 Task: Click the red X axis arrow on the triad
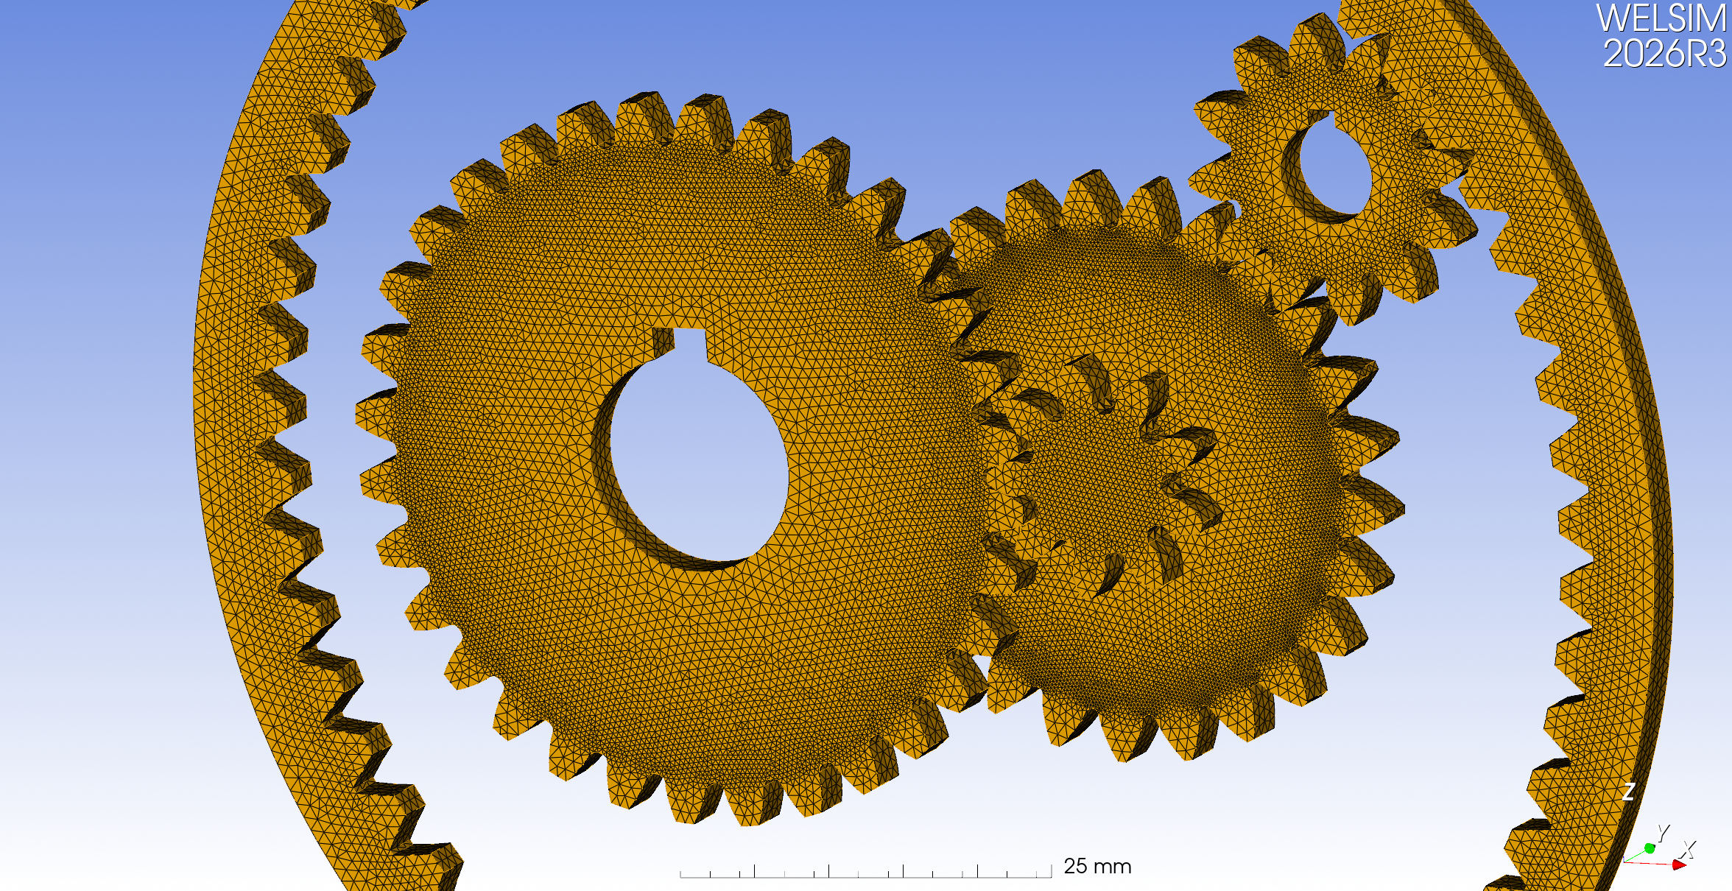[1679, 864]
